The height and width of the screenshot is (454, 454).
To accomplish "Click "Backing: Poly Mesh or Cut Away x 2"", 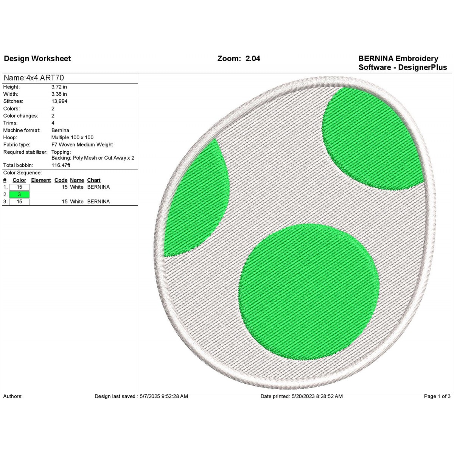I will (93, 158).
